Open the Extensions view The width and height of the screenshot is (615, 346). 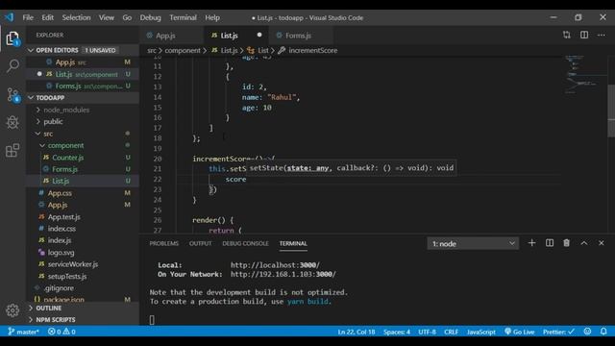click(x=12, y=150)
